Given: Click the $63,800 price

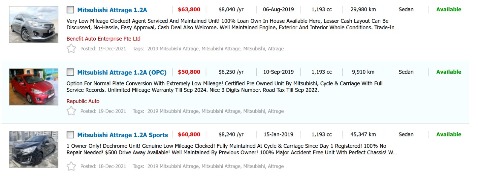Looking at the screenshot, I should 189,10.
